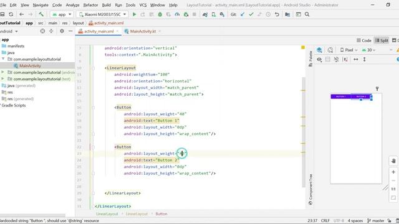
Task: Switch editor to Split view mode
Action: point(382,40)
